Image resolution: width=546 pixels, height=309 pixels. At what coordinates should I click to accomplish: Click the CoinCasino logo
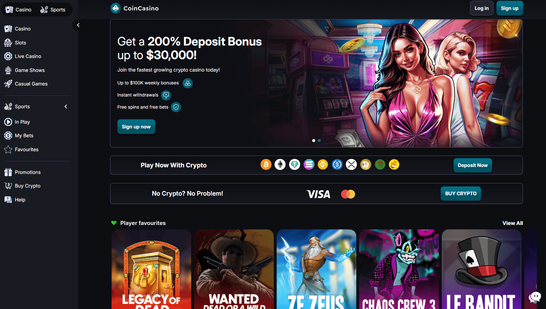tap(135, 8)
